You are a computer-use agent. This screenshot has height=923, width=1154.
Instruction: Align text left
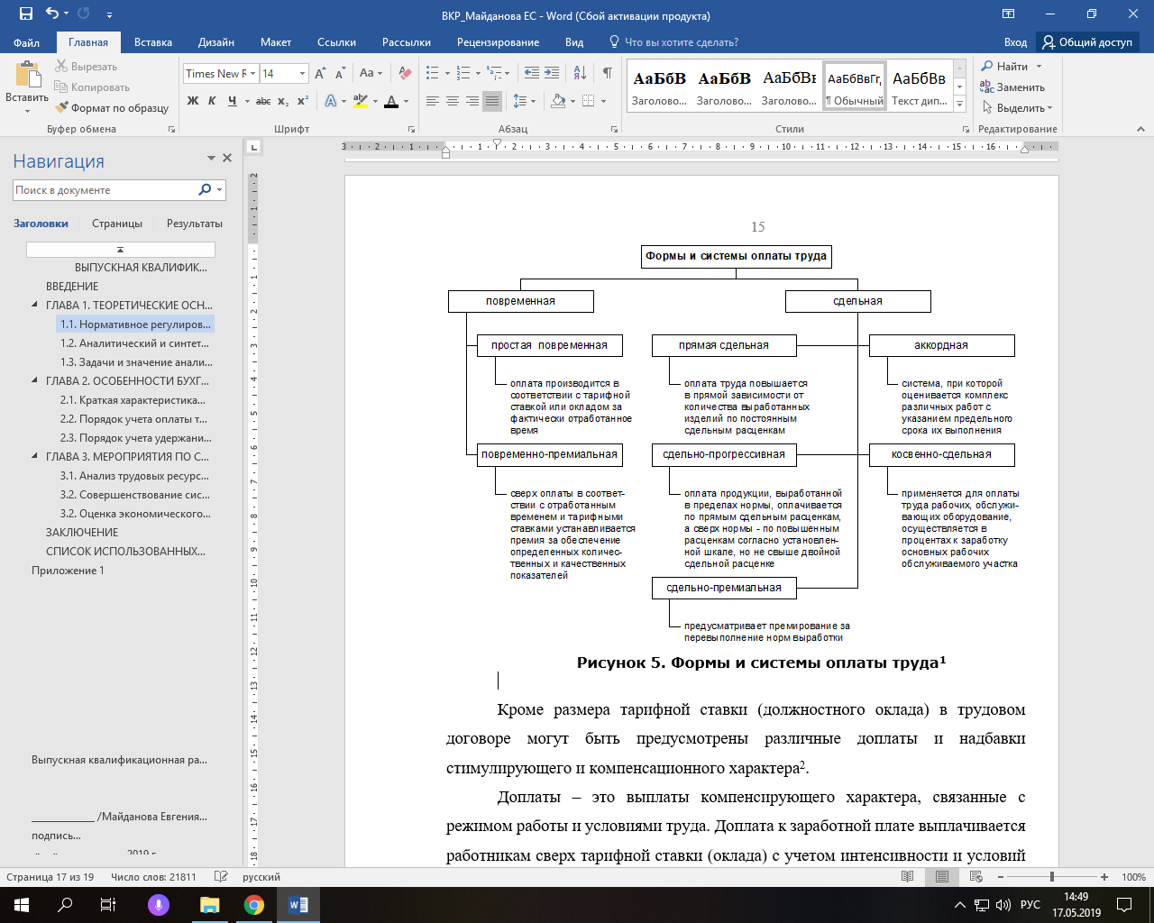tap(433, 101)
